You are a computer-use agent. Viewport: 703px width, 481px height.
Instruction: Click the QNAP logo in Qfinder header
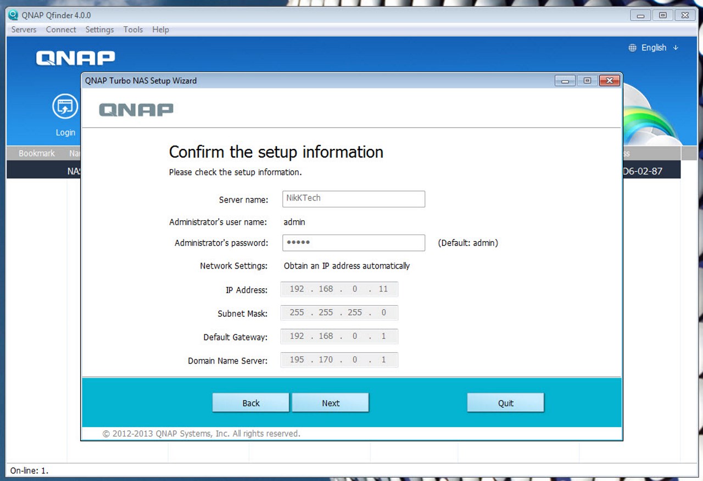tap(76, 58)
